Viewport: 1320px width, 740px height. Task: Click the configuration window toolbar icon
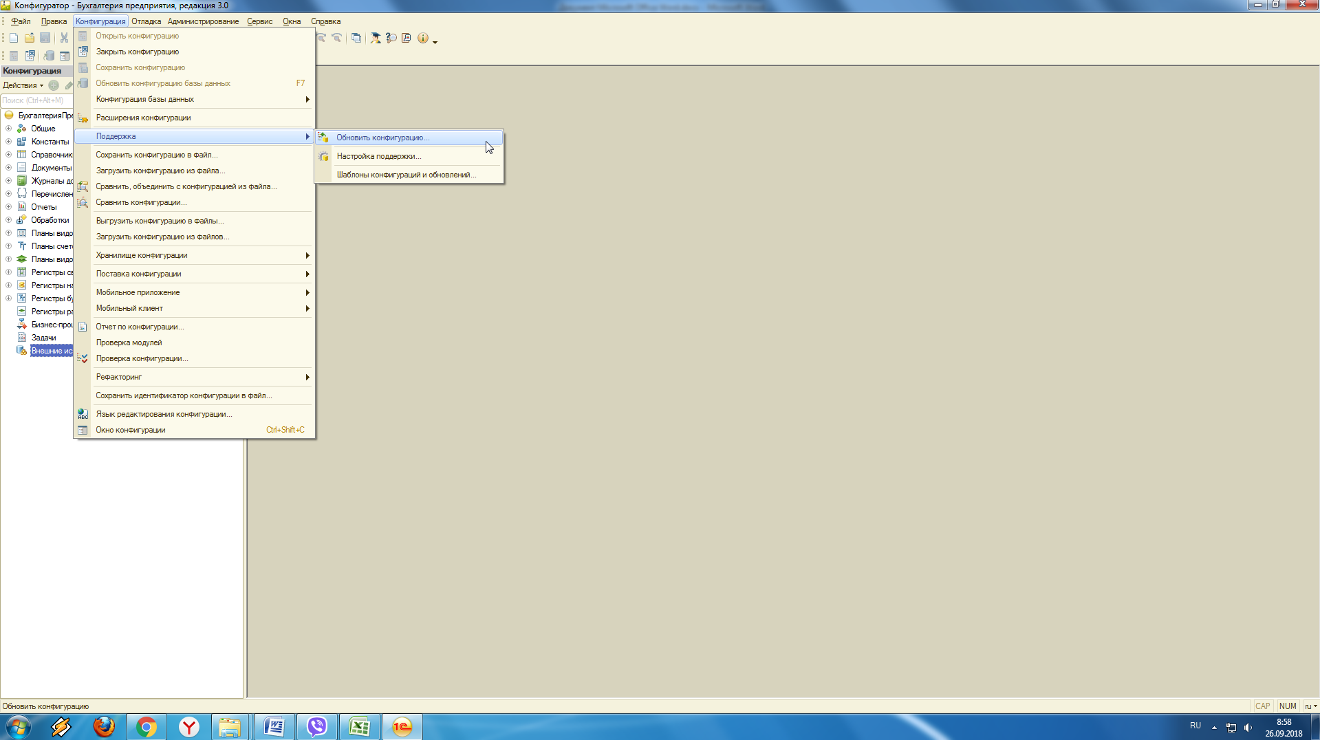tap(65, 56)
